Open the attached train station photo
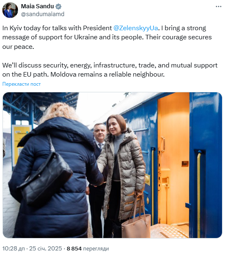The height and width of the screenshot is (255, 227). click(x=112, y=165)
